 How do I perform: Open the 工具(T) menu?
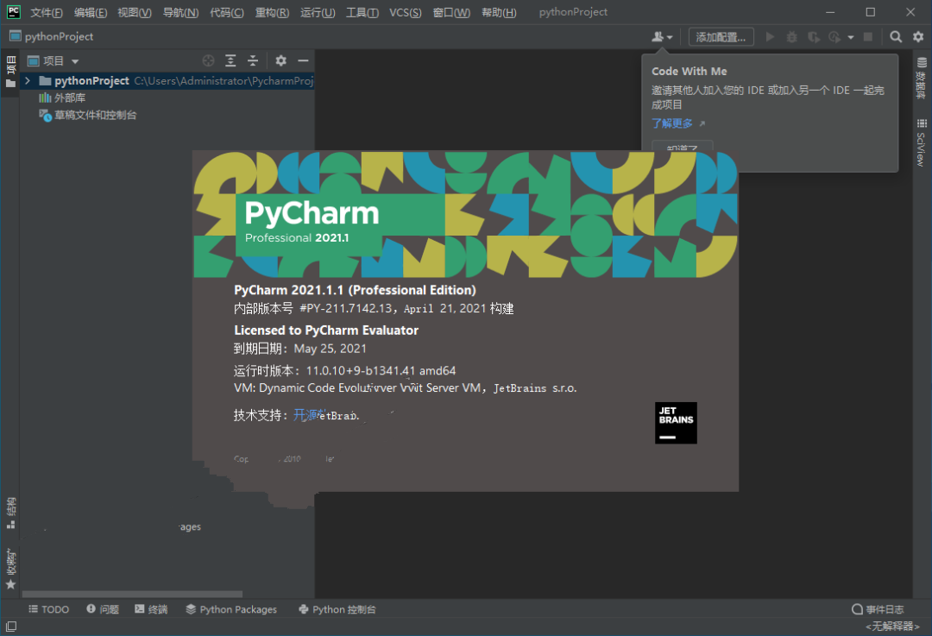362,12
